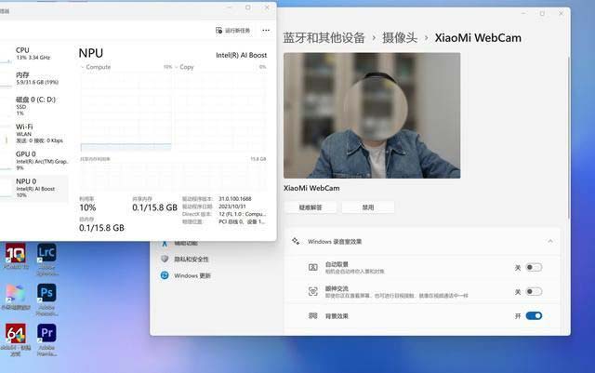Disable the 背景效果 toggle
The width and height of the screenshot is (595, 373).
[x=534, y=316]
